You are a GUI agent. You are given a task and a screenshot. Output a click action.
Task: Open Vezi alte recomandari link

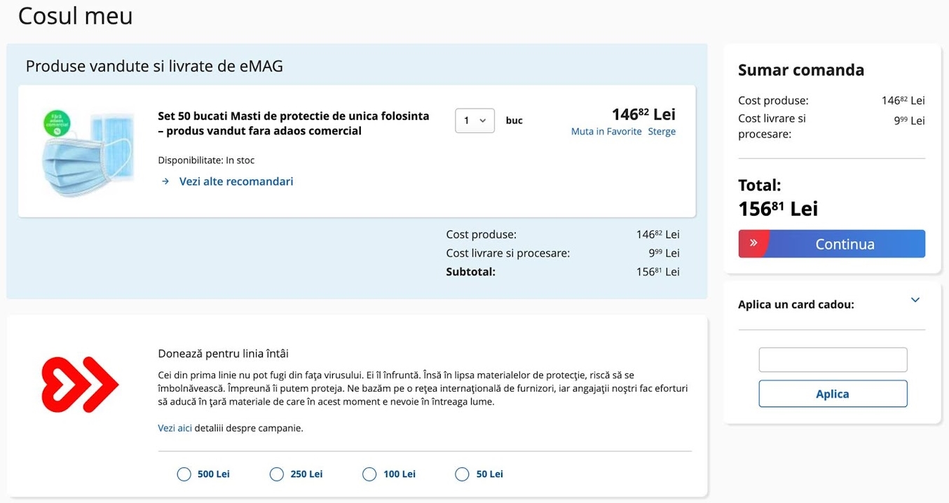coord(236,181)
